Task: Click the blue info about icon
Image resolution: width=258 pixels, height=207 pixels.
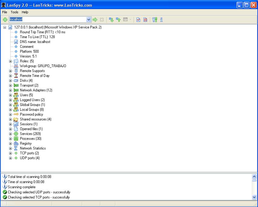Action: pyautogui.click(x=161, y=20)
